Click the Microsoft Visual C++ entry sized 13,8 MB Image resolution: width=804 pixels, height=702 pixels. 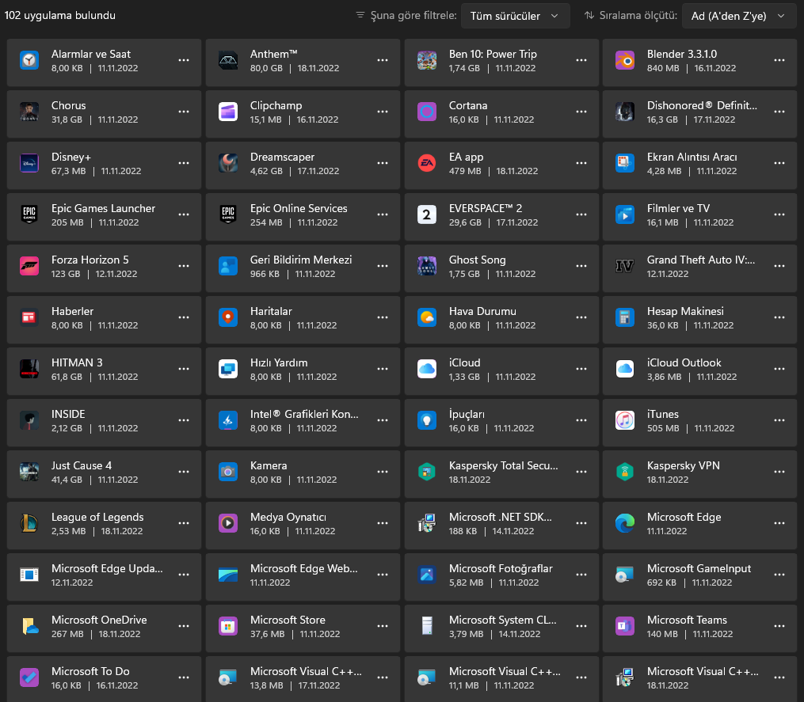click(x=303, y=678)
